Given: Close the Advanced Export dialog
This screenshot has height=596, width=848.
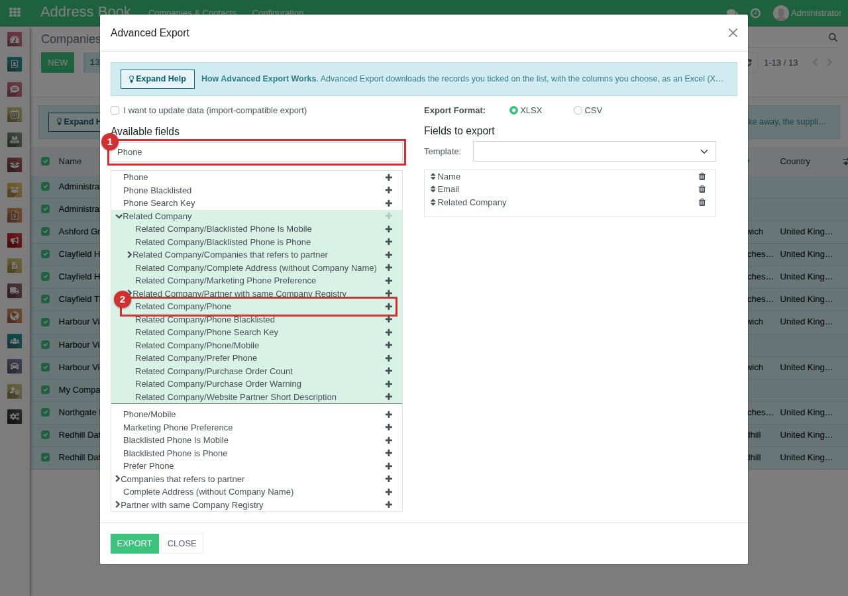Looking at the screenshot, I should (733, 32).
